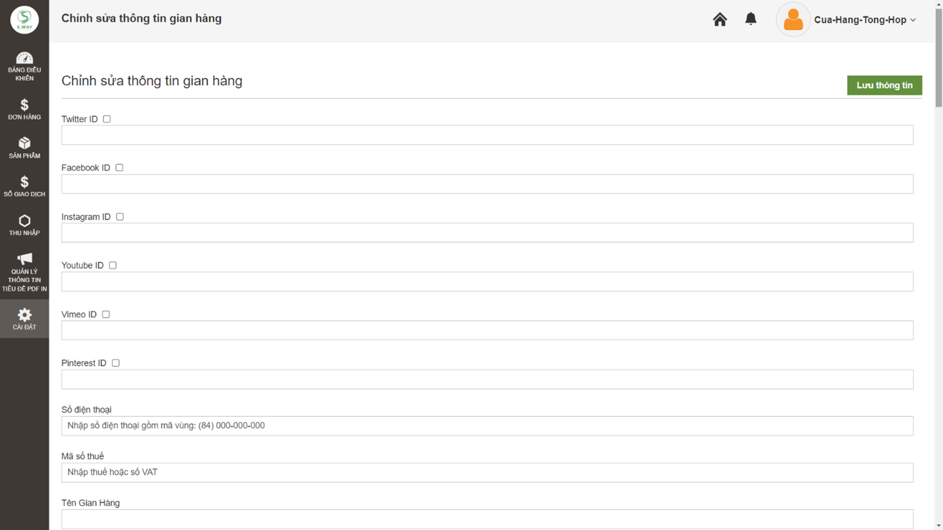Open notifications bell icon

pos(751,19)
